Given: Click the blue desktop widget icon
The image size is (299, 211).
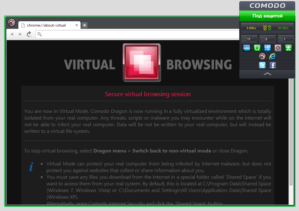Looking at the screenshot, I should 247,48.
